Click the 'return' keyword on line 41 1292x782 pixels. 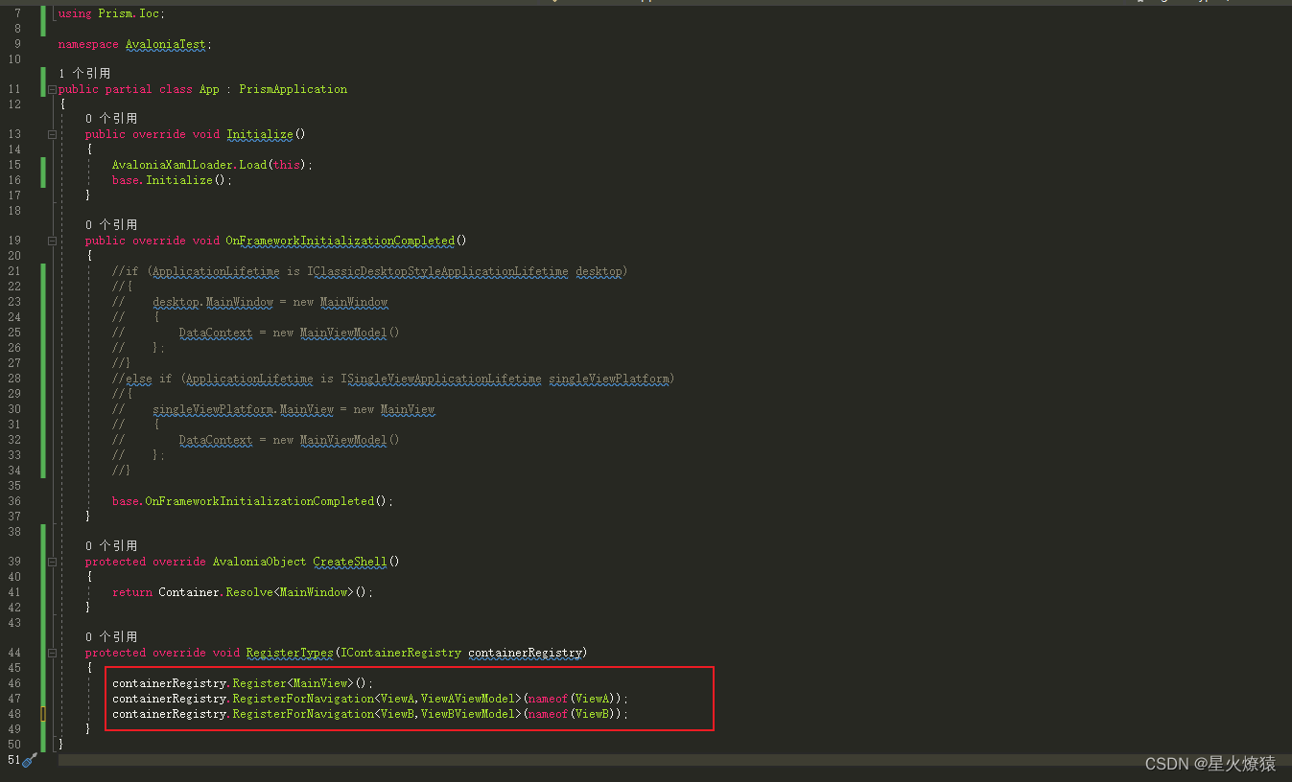point(132,592)
